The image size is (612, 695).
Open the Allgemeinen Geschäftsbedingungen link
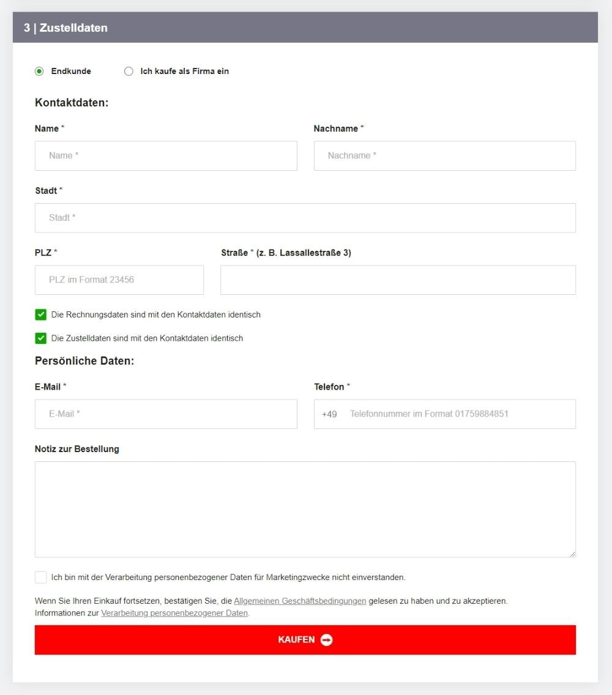(x=300, y=601)
